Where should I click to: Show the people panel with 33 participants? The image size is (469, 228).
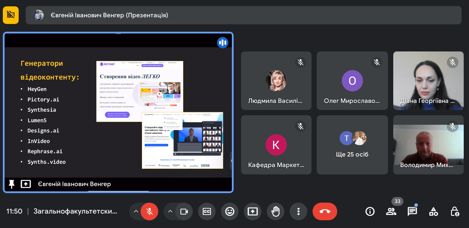coord(391,211)
